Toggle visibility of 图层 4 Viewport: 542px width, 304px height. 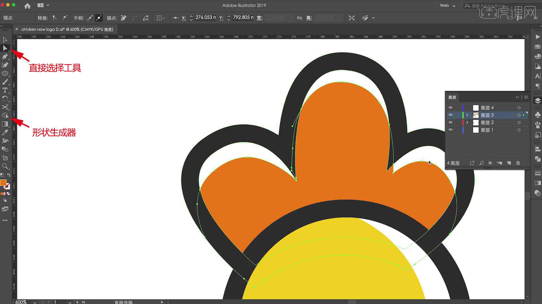click(451, 108)
